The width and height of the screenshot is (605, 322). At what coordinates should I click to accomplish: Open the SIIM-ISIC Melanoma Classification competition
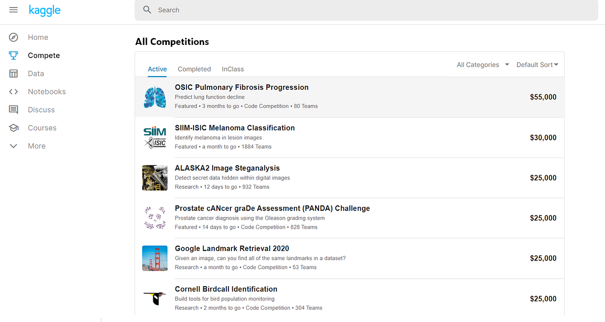click(235, 128)
